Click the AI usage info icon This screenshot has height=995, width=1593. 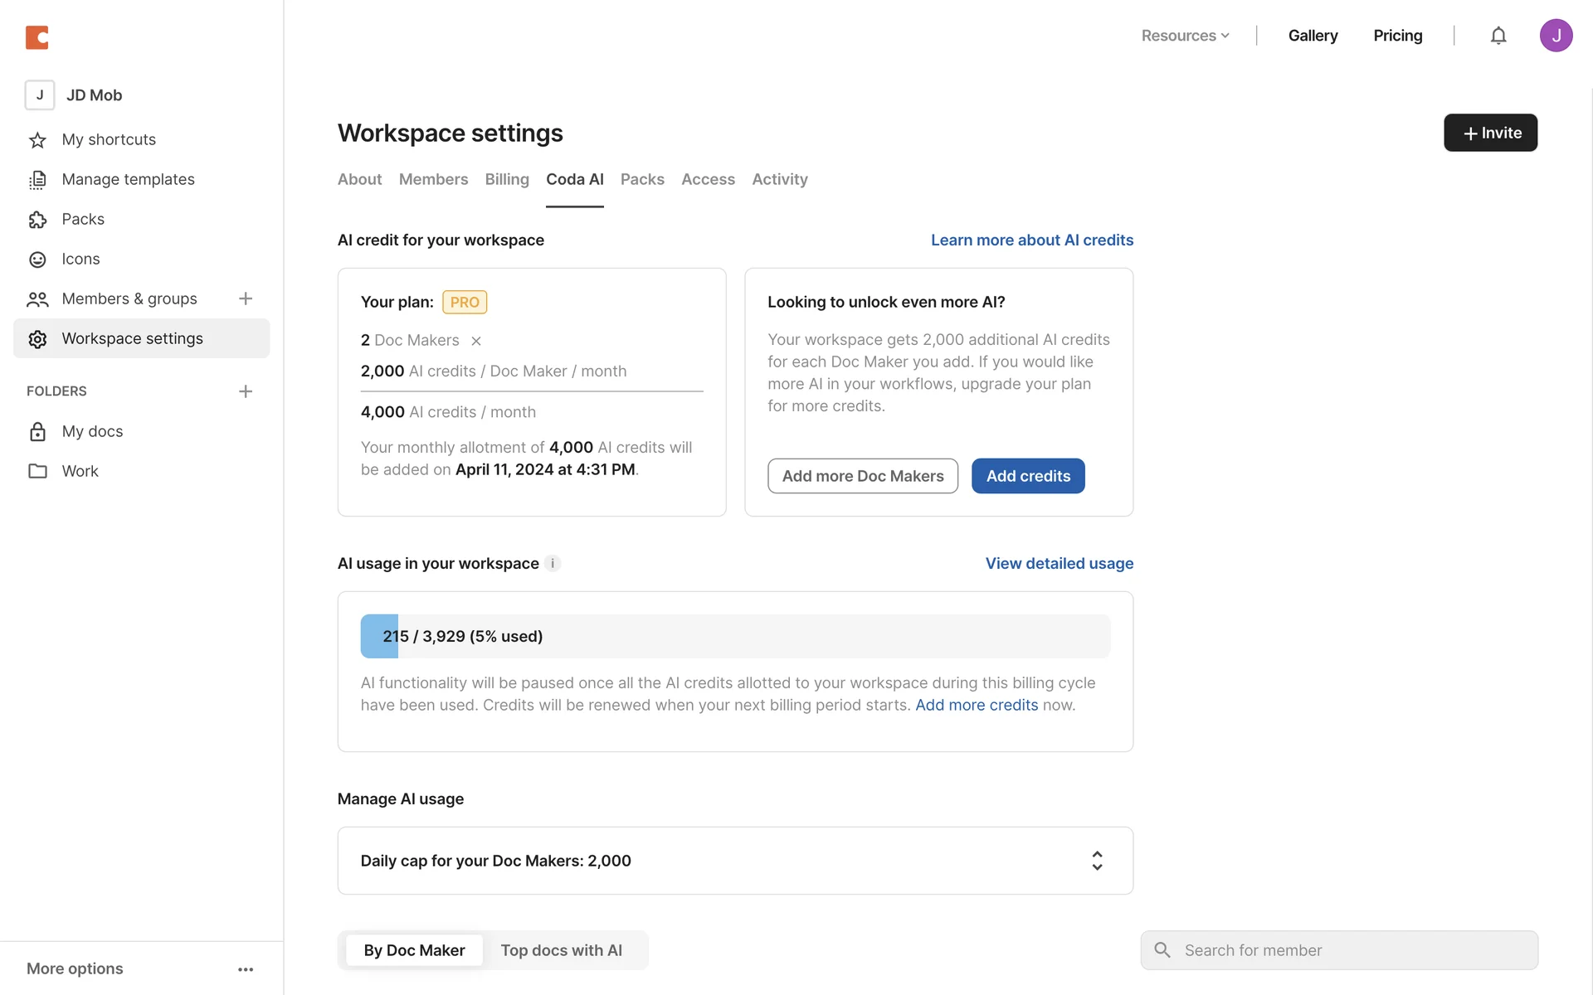pyautogui.click(x=553, y=564)
